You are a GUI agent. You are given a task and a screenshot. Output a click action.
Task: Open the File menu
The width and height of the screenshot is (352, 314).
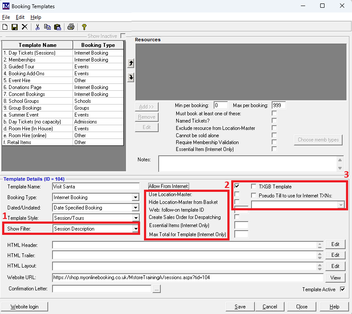(x=6, y=17)
